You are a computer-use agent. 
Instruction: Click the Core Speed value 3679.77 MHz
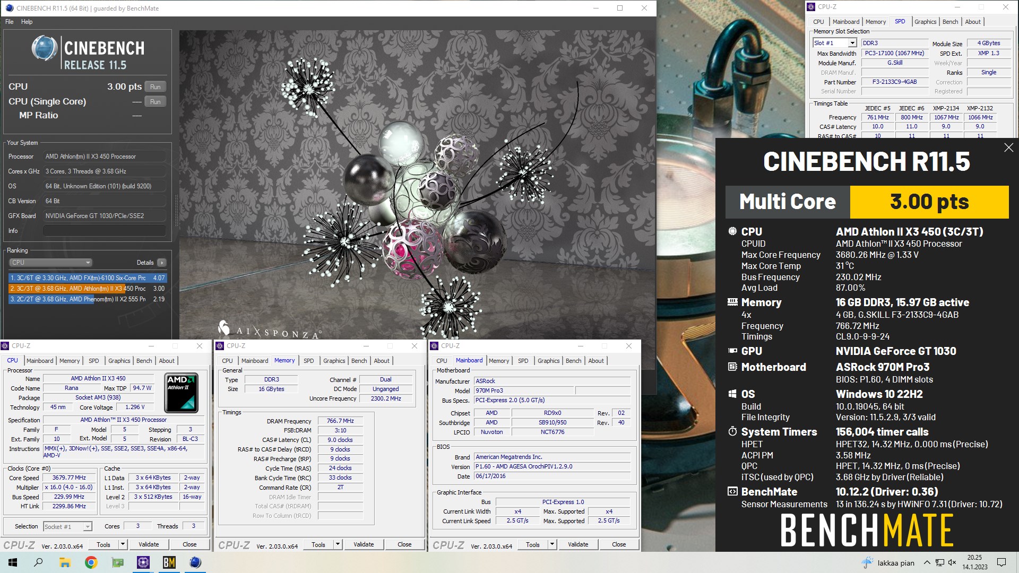click(x=69, y=477)
